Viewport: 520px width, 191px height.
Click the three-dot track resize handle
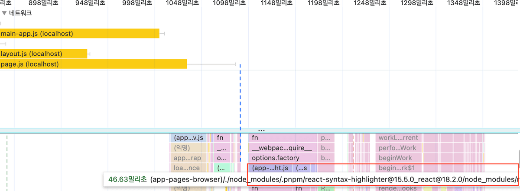pos(261,130)
